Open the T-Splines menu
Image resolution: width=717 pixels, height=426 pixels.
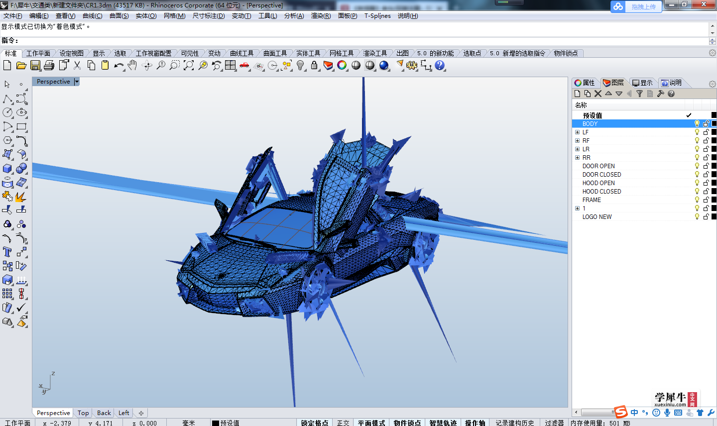(377, 16)
